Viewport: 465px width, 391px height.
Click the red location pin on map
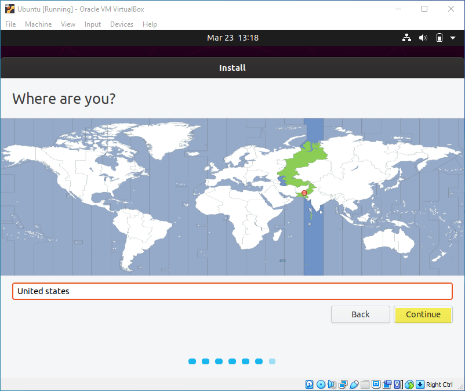tap(304, 193)
